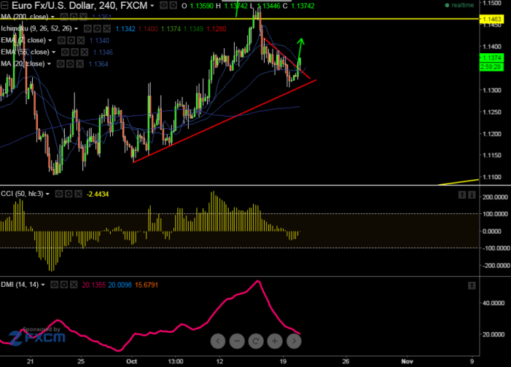Zoom out the chart with minus button
The width and height of the screenshot is (511, 367).
point(237,341)
